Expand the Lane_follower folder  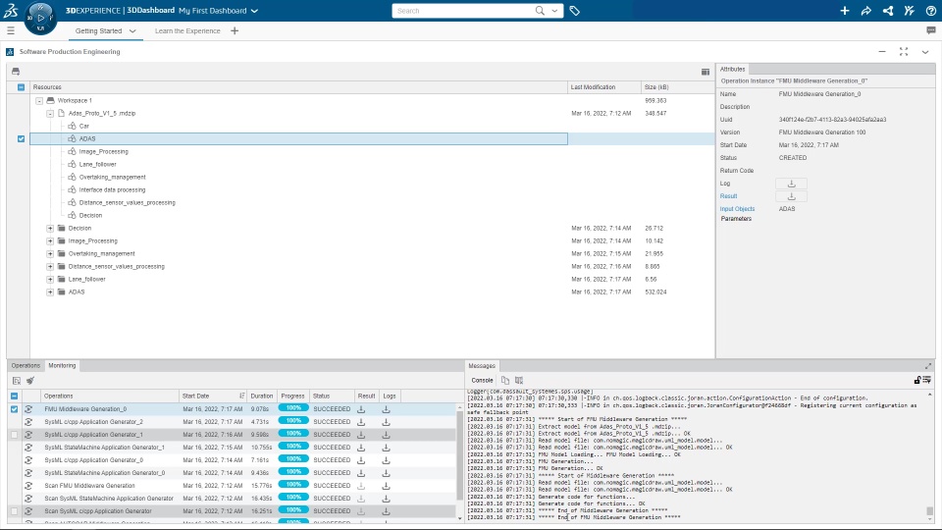pos(50,279)
